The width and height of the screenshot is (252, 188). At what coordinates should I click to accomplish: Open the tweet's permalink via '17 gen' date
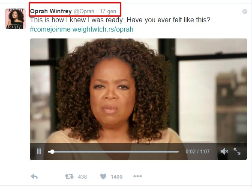(x=108, y=12)
